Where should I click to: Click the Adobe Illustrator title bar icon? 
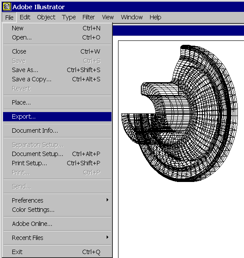[x=7, y=7]
